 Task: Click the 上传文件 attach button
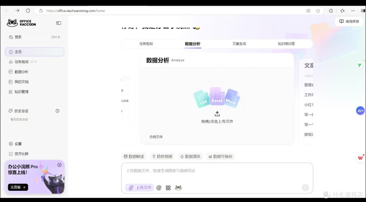point(139,187)
